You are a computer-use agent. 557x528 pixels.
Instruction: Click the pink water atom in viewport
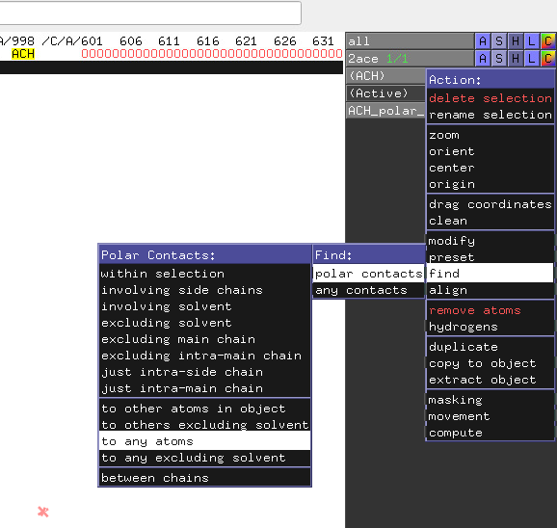pyautogui.click(x=43, y=512)
